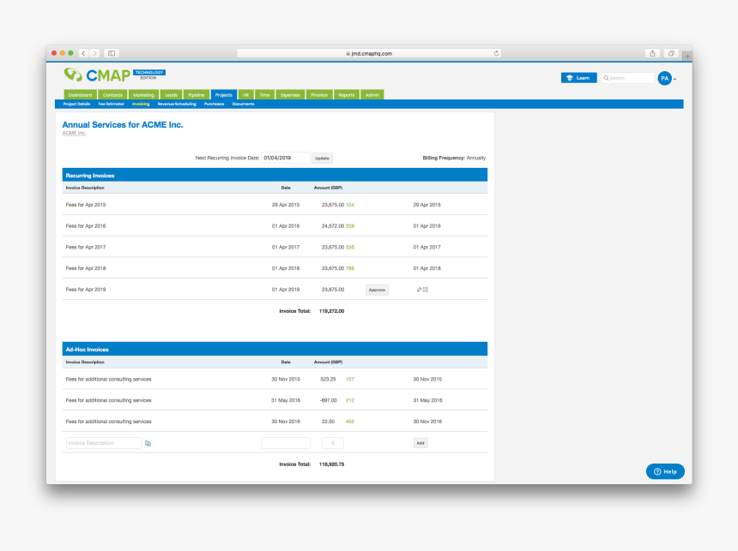This screenshot has width=738, height=551.
Task: Approve the Fees for Apr 2019 invoice
Action: tap(377, 290)
